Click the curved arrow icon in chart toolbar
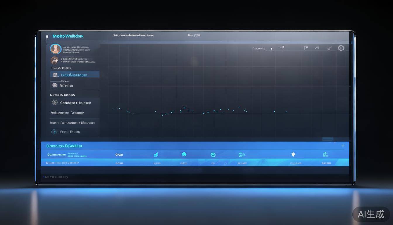 [x=306, y=48]
